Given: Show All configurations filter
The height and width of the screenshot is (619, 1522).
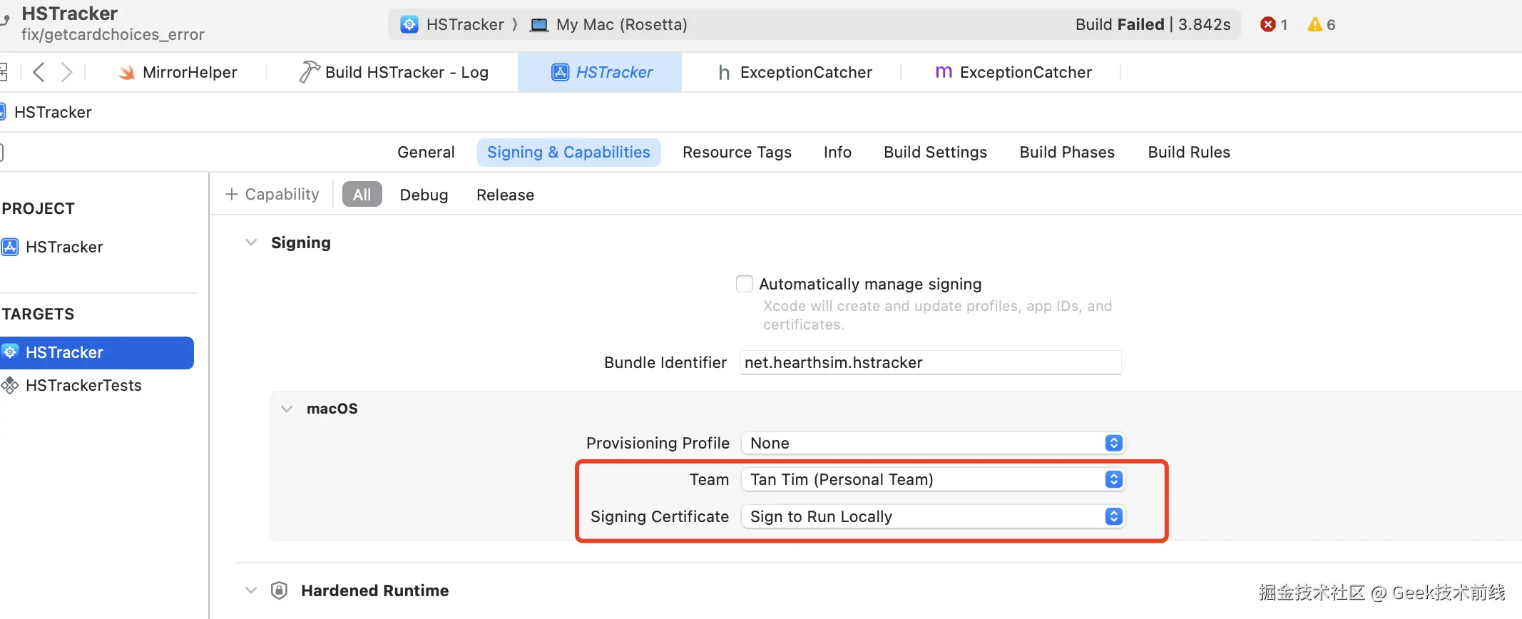Looking at the screenshot, I should tap(362, 194).
